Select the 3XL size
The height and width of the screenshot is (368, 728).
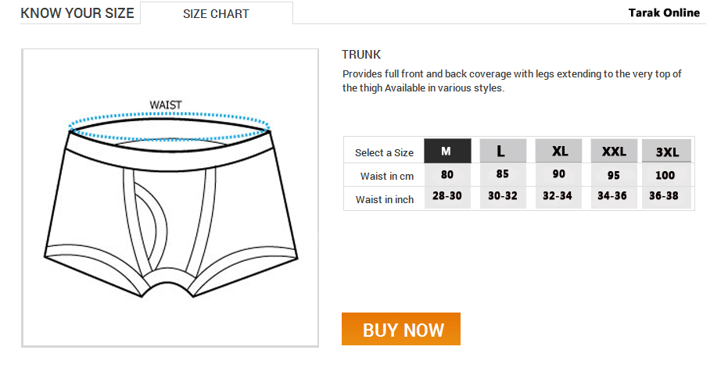(666, 152)
